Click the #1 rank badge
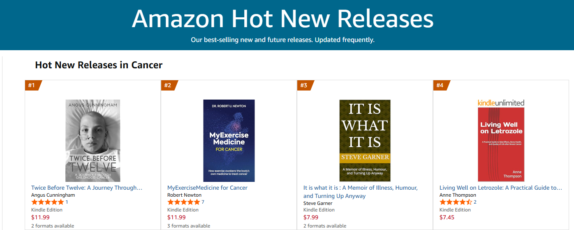This screenshot has height=230, width=574. coord(32,85)
